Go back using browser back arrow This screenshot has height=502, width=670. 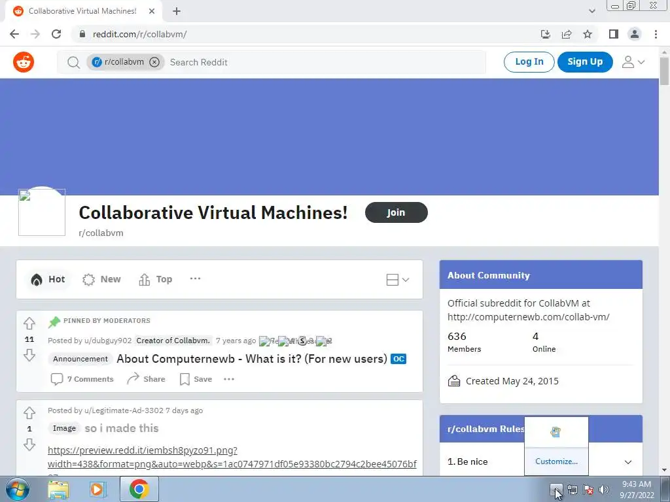tap(14, 34)
